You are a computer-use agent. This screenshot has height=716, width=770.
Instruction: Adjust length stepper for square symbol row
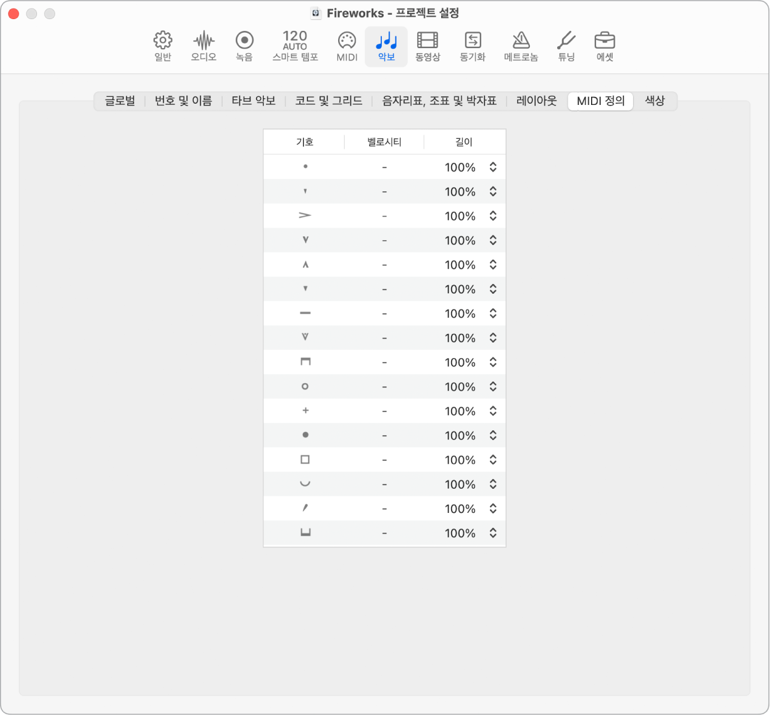click(x=493, y=460)
